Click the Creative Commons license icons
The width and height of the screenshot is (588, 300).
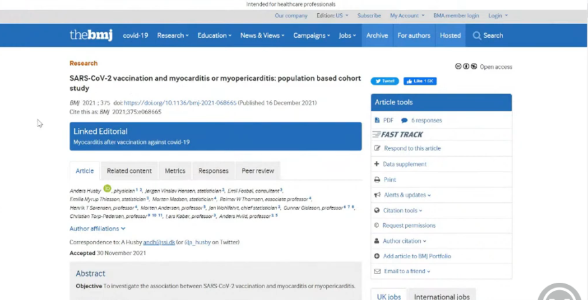click(x=466, y=66)
